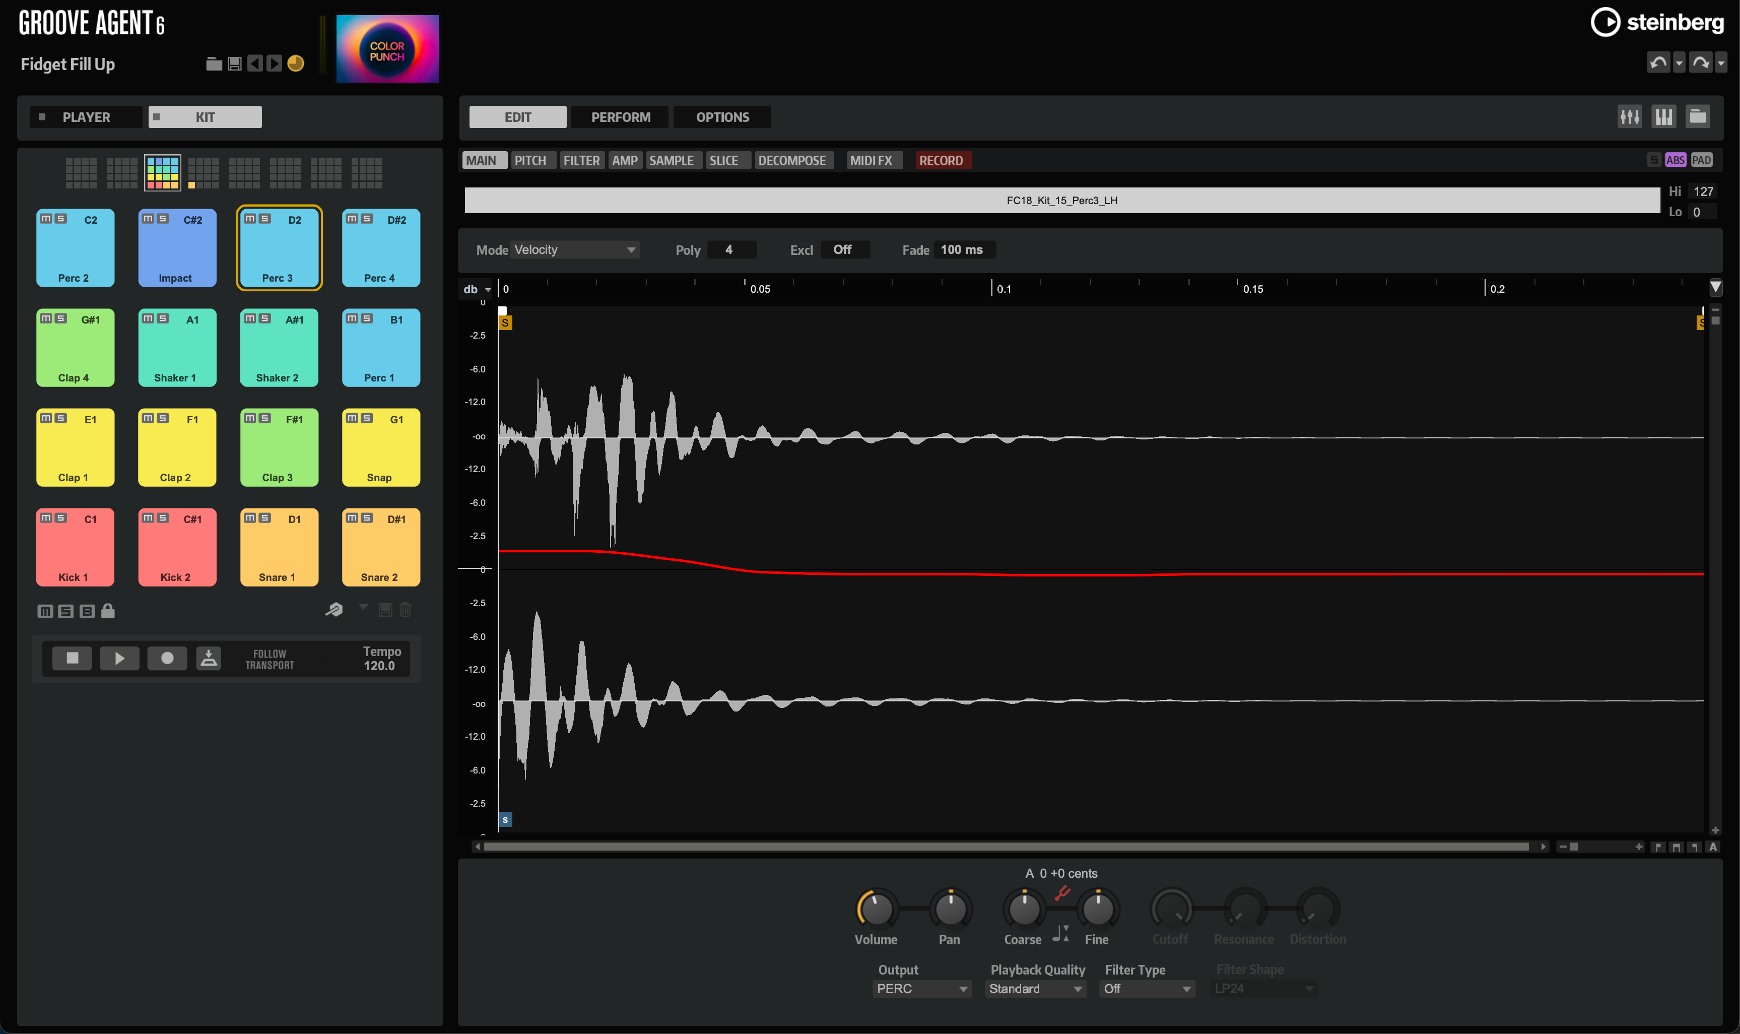Click the Pan knob
The image size is (1740, 1034).
tap(950, 909)
